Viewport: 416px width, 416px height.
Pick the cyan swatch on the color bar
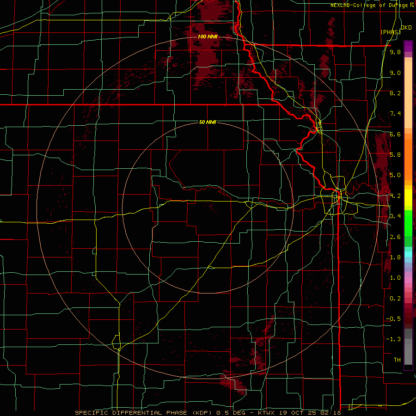pos(408,254)
